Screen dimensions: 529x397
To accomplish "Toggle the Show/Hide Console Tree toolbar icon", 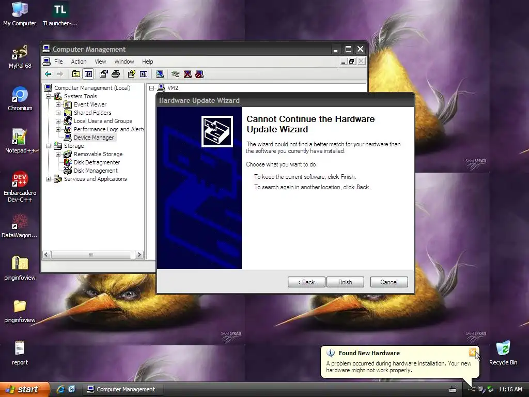I will (x=88, y=74).
